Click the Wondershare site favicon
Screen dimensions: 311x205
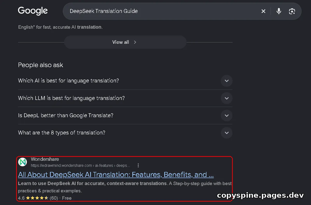click(23, 162)
